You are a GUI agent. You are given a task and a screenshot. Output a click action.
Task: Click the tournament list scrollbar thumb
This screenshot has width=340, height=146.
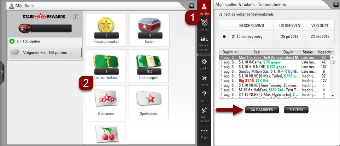333,62
